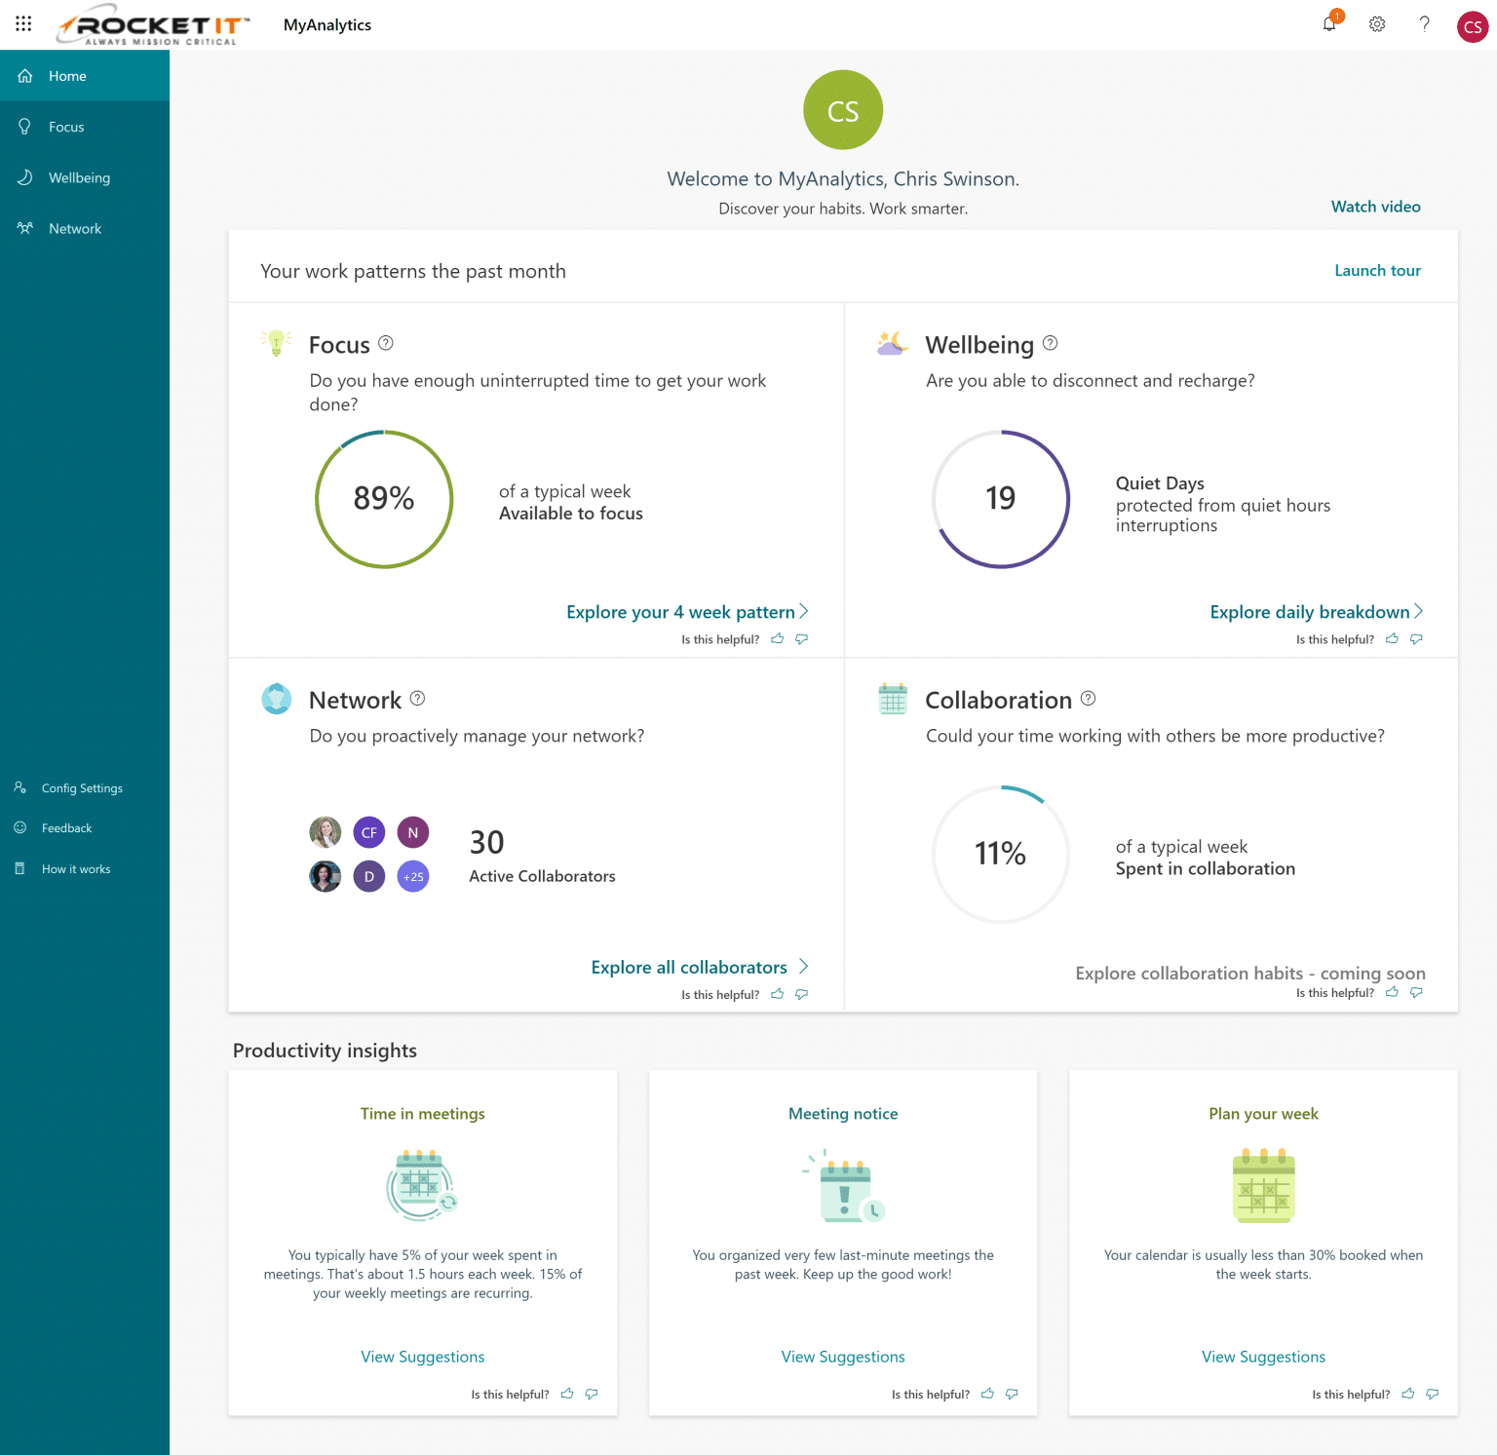Click the 'Launch tour' link
1497x1455 pixels.
click(x=1377, y=270)
